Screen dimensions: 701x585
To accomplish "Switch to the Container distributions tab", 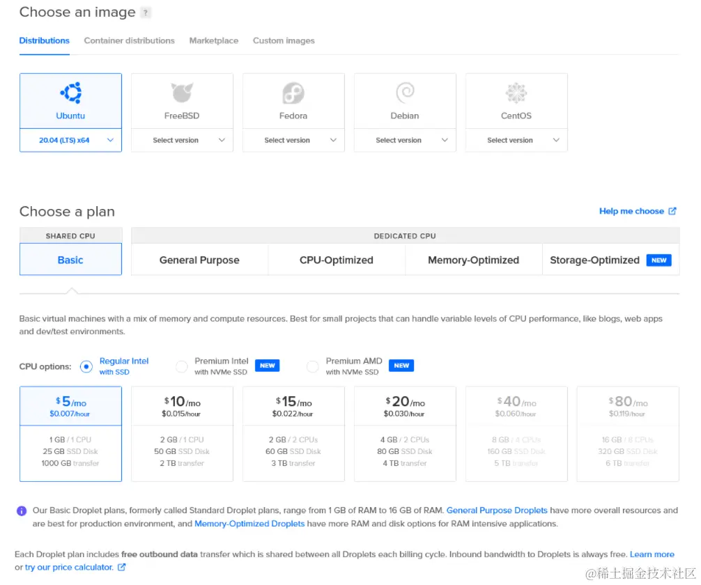I will tap(129, 40).
